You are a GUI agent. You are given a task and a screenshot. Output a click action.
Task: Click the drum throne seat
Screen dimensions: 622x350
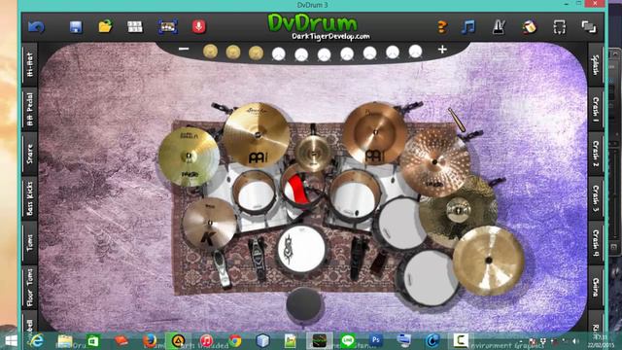(x=303, y=305)
